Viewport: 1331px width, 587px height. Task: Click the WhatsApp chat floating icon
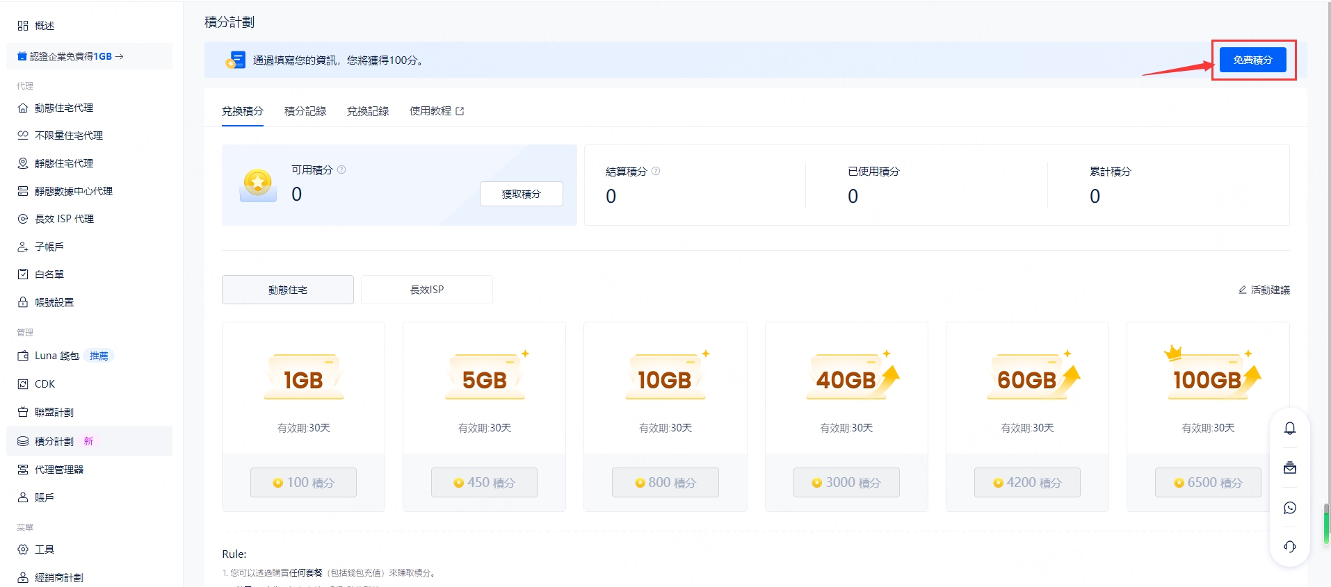coord(1289,508)
